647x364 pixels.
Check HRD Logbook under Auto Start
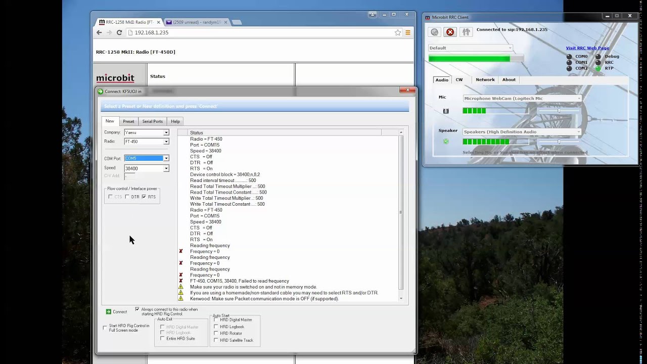216,327
